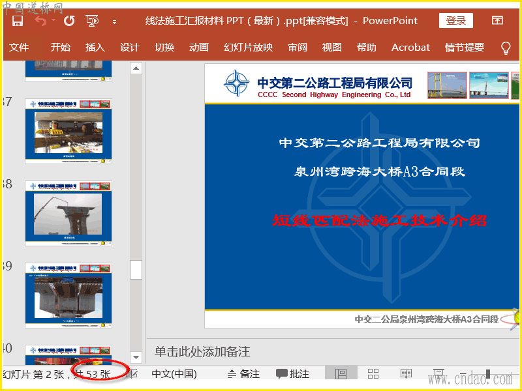
Task: Click the zoom slider handle
Action: [x=488, y=373]
